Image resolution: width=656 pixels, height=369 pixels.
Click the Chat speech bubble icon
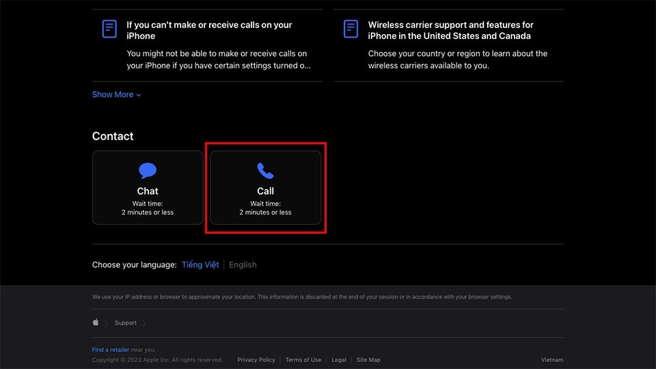(x=148, y=171)
